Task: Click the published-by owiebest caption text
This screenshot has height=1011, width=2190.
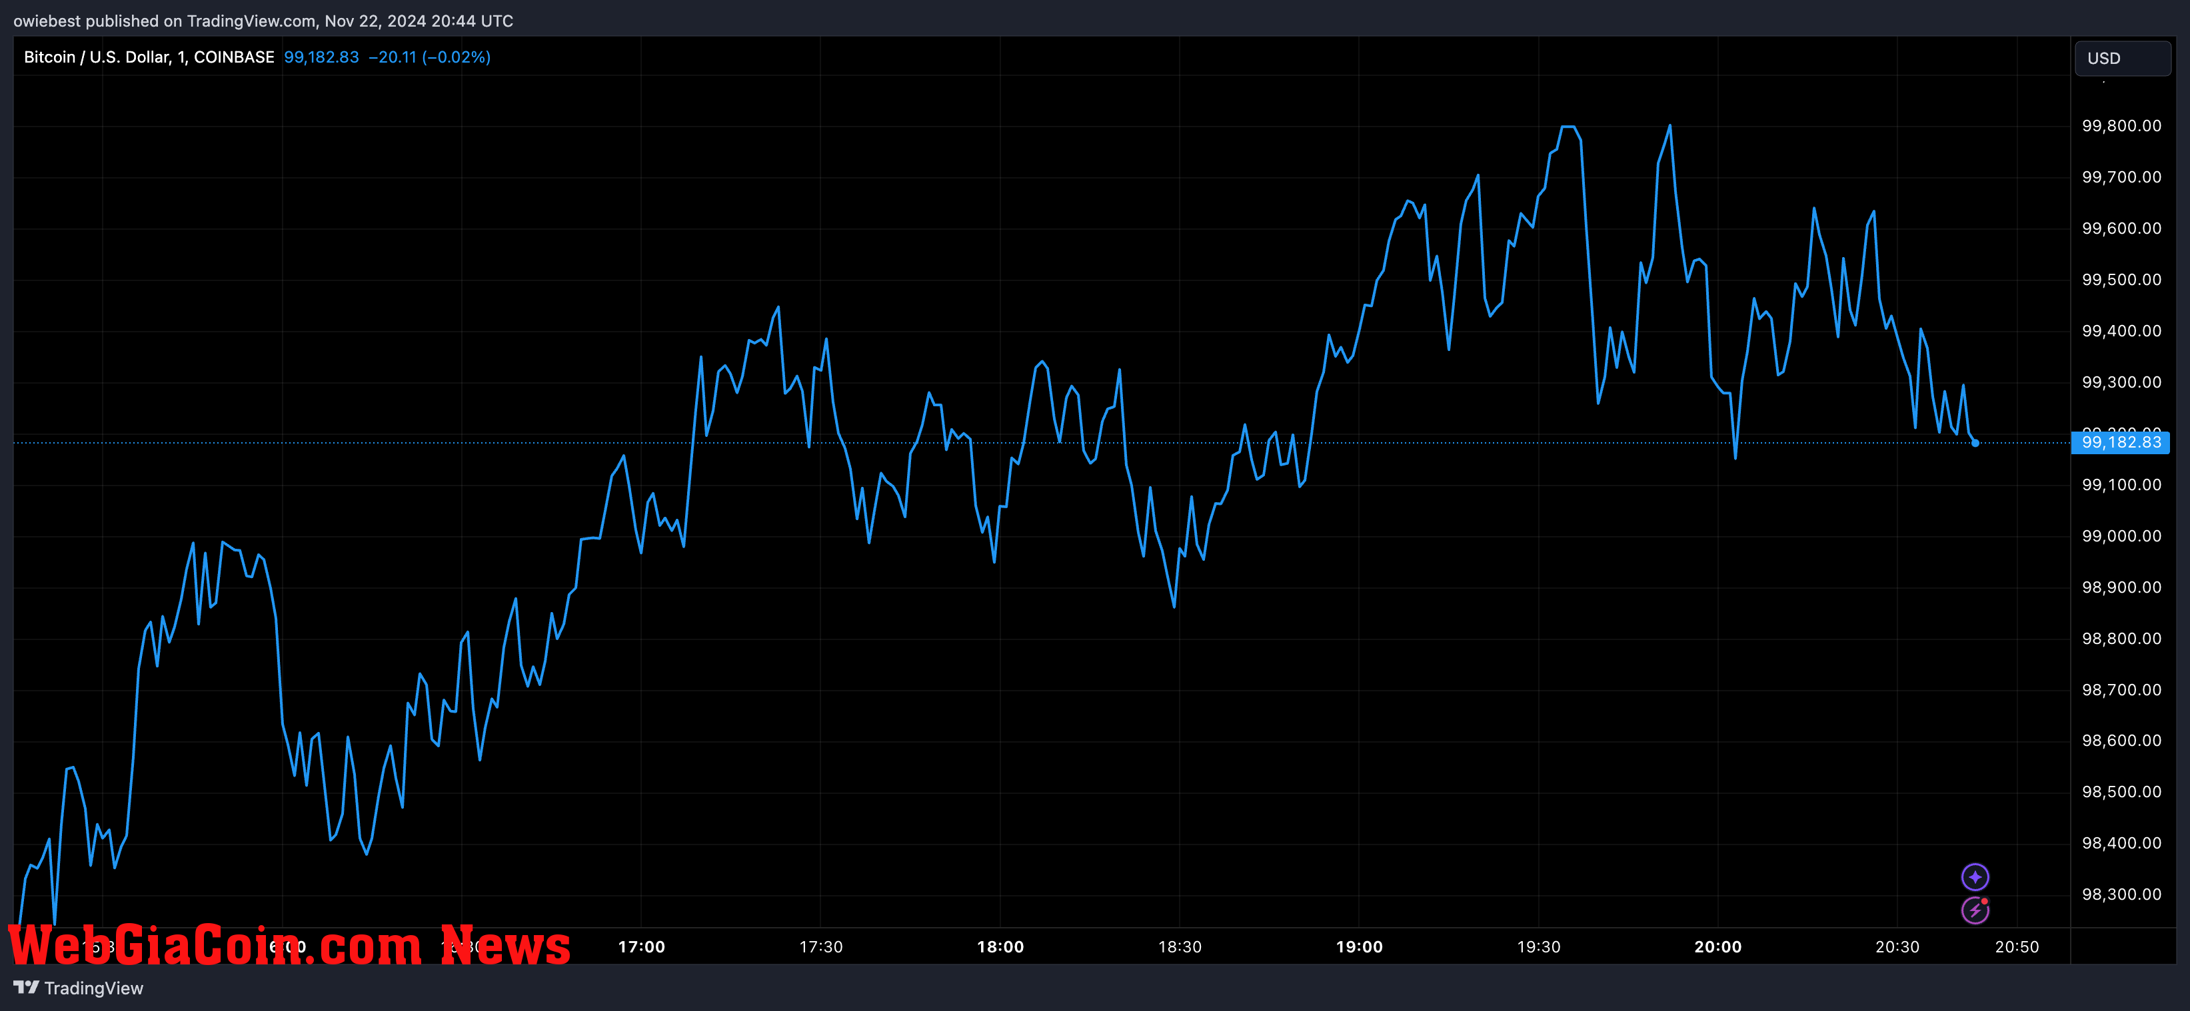Action: pos(263,21)
